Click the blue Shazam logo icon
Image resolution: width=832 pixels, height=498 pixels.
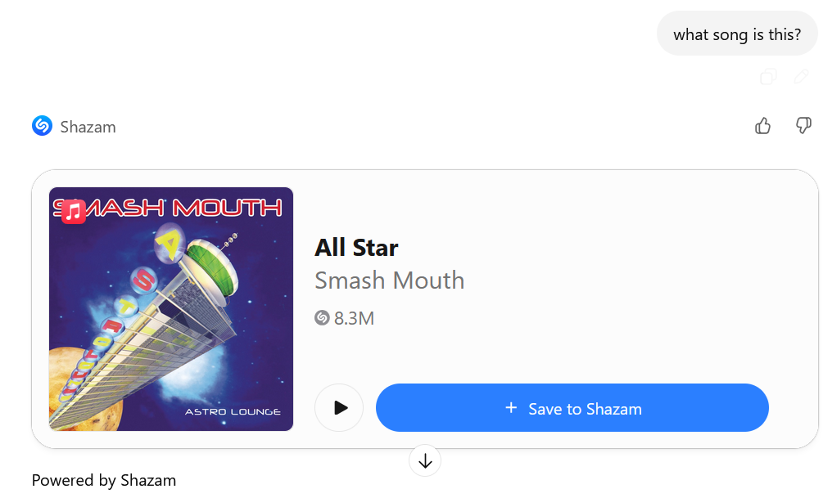42,126
